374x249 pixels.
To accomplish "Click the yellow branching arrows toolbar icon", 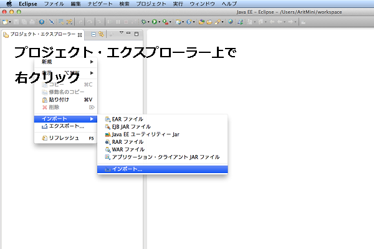I will (69, 22).
